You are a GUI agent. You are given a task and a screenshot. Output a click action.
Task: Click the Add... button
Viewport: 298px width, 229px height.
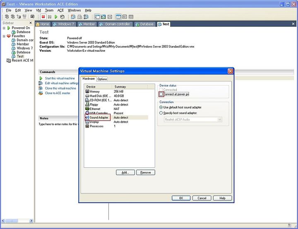point(125,172)
